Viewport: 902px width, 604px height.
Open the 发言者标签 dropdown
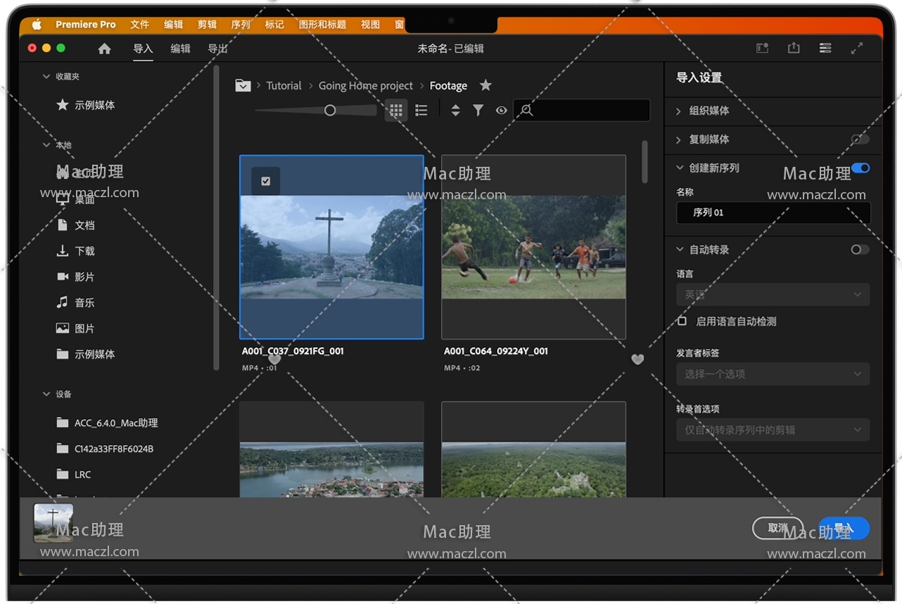click(x=773, y=374)
